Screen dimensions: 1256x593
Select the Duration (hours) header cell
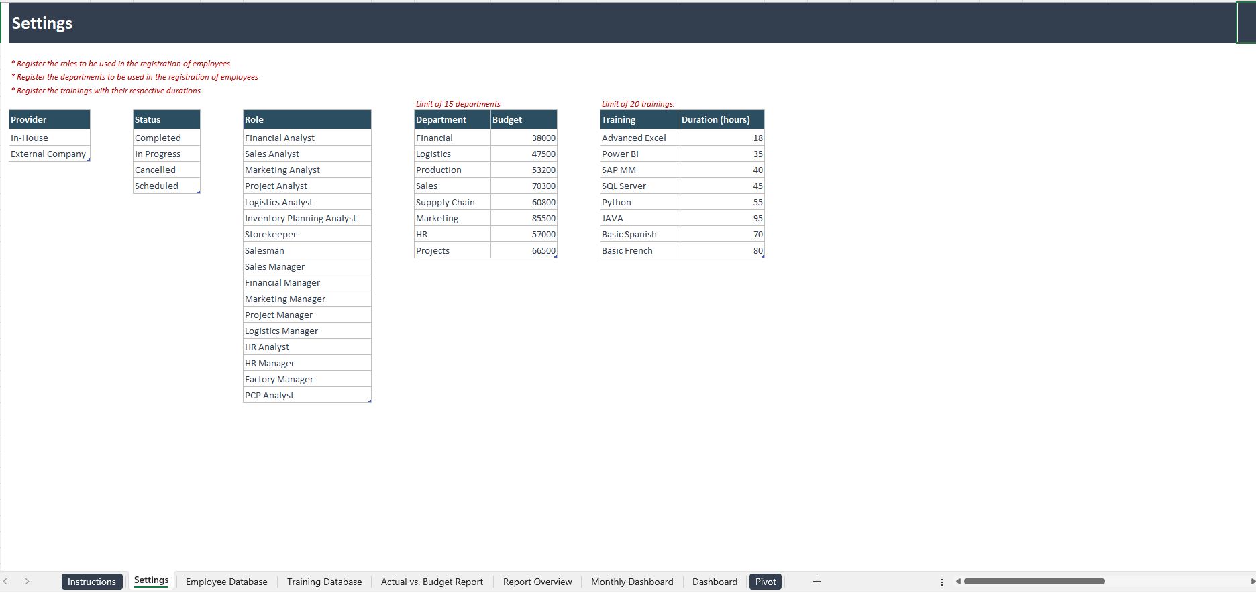721,119
